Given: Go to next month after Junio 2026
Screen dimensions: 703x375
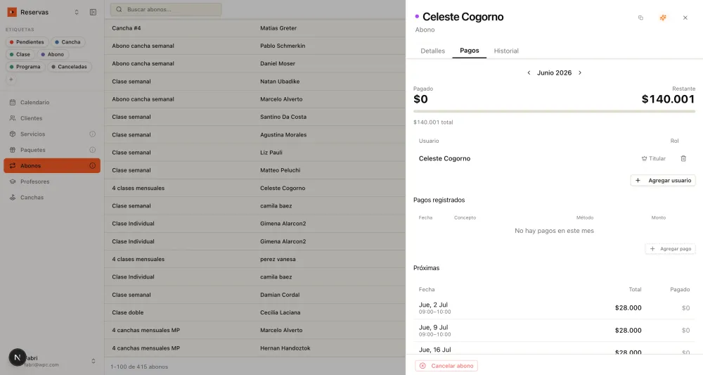Looking at the screenshot, I should tap(580, 72).
